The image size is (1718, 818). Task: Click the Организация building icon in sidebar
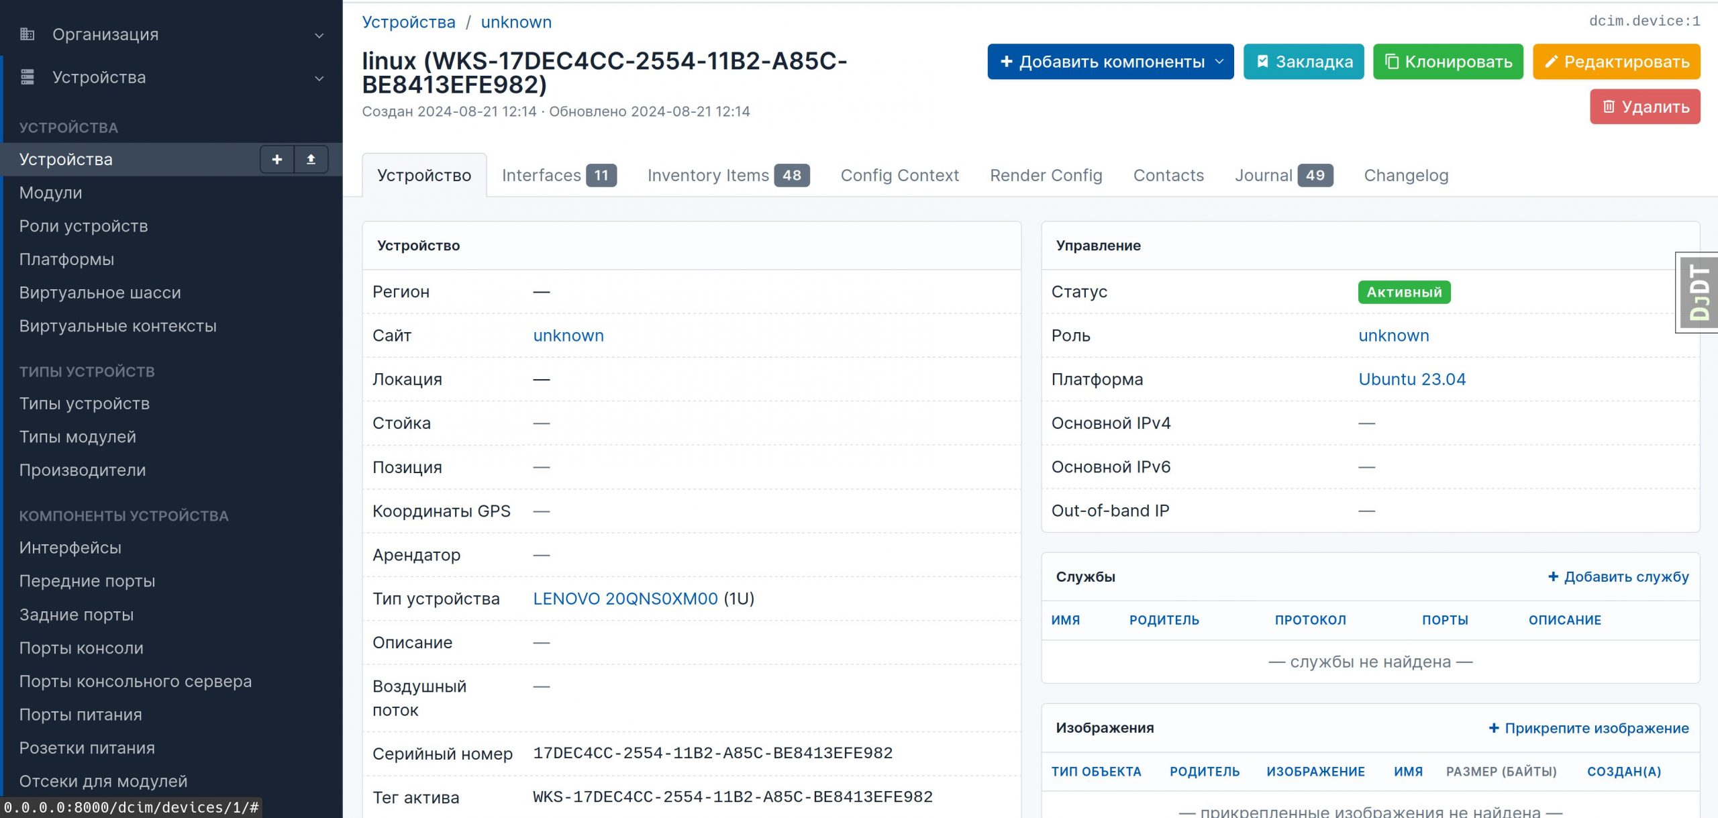[28, 34]
